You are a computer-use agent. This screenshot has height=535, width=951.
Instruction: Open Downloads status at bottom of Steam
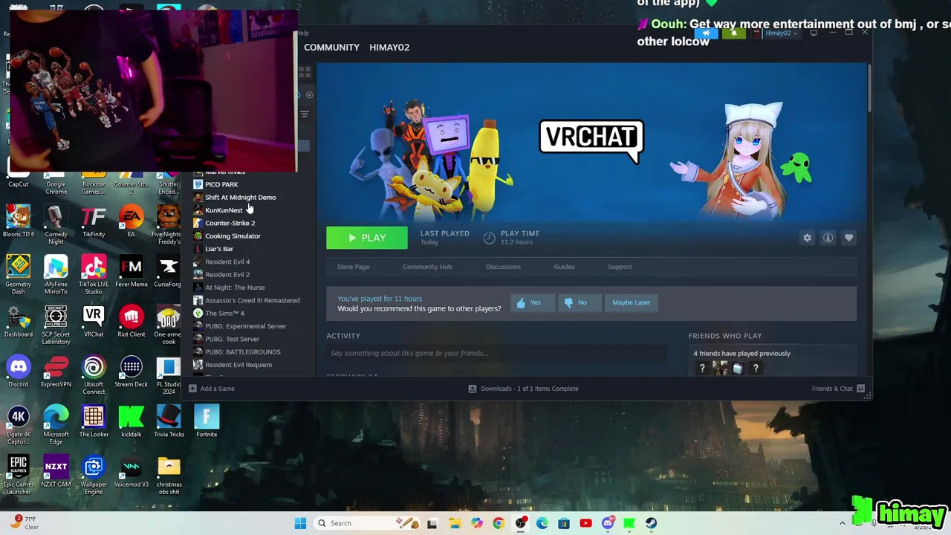(x=523, y=389)
